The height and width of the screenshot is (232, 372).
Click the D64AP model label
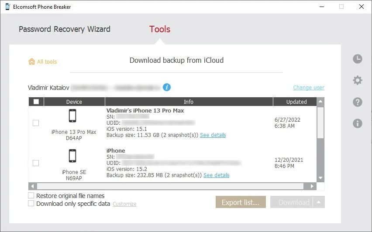pos(74,138)
